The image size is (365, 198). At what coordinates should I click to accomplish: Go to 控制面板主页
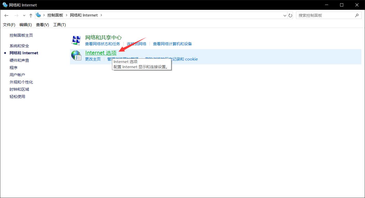click(x=21, y=35)
